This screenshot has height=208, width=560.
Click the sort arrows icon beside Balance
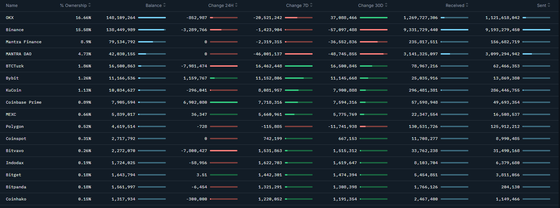[x=164, y=5]
